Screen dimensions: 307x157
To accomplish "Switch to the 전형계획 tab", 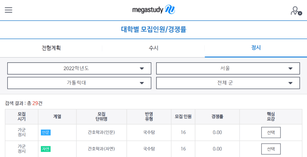I will point(51,48).
